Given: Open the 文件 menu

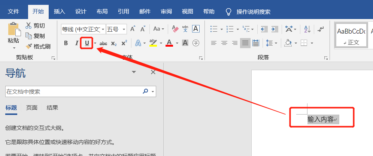Looking at the screenshot, I should pyautogui.click(x=13, y=11).
